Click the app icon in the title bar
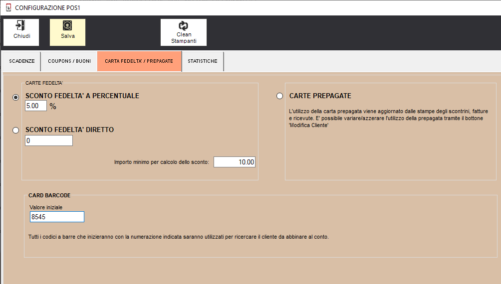501x284 pixels. pos(8,7)
